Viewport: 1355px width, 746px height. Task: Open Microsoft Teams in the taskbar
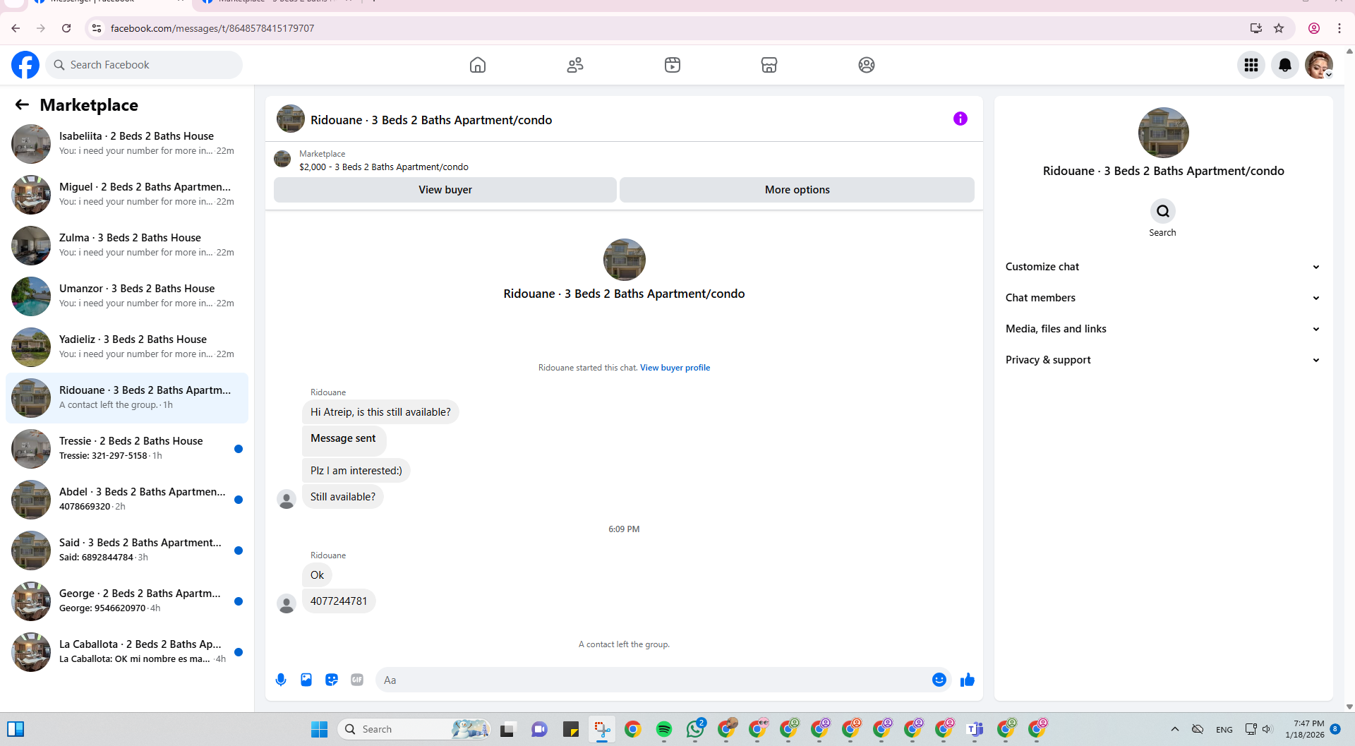975,729
